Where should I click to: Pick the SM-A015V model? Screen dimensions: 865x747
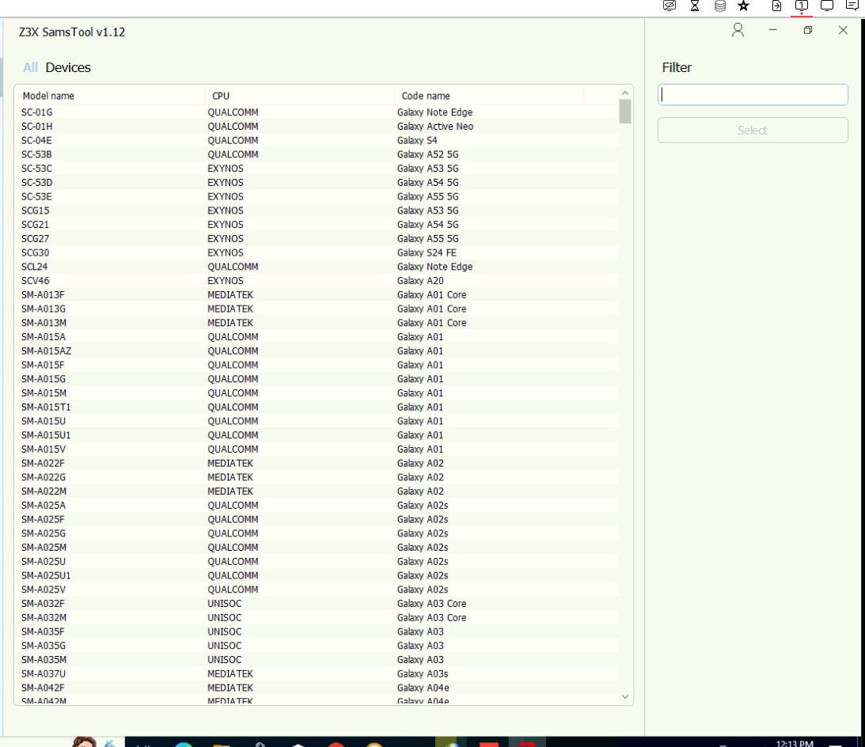(317, 449)
